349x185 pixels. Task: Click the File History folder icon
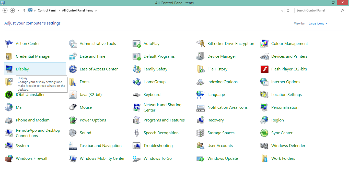[x=201, y=69]
